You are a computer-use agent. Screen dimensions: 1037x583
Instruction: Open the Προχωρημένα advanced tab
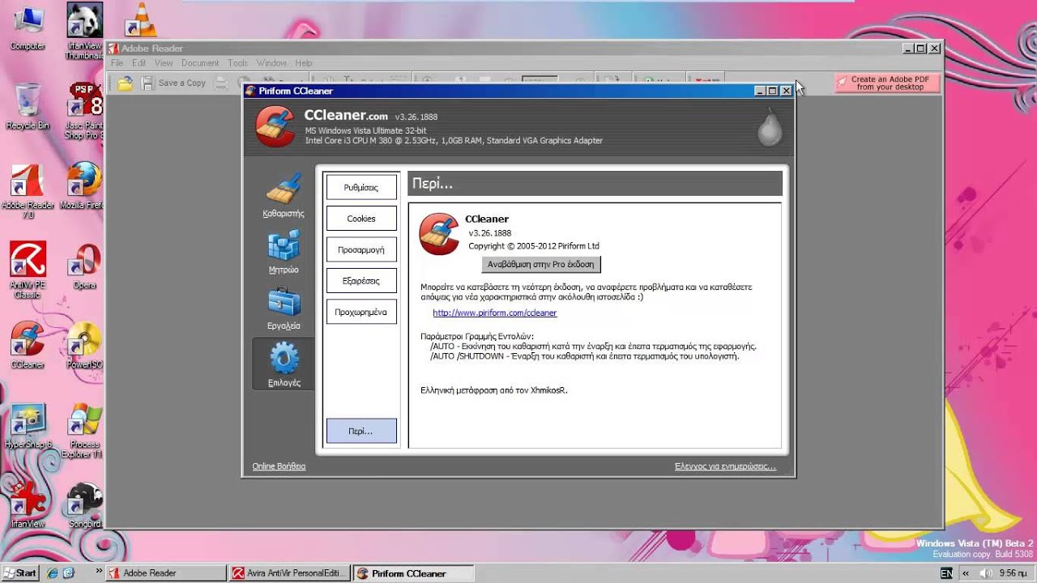[361, 312]
